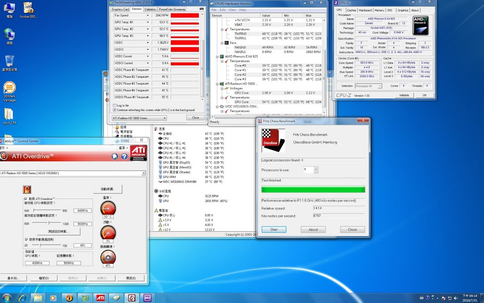Launch Internet Explorer from the taskbar
This screenshot has height=303, width=484.
point(22,298)
